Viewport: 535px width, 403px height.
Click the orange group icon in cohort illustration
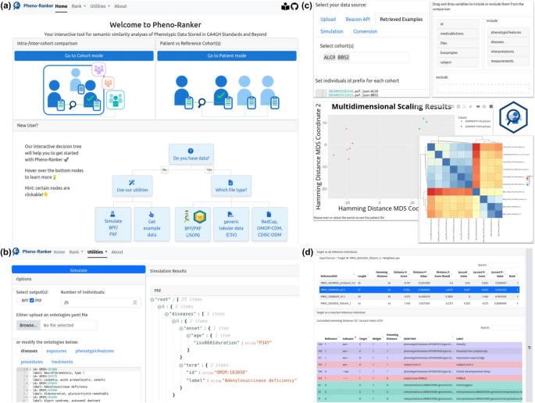[108, 83]
